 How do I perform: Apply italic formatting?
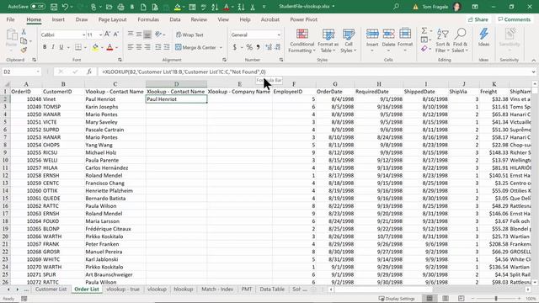[x=53, y=47]
